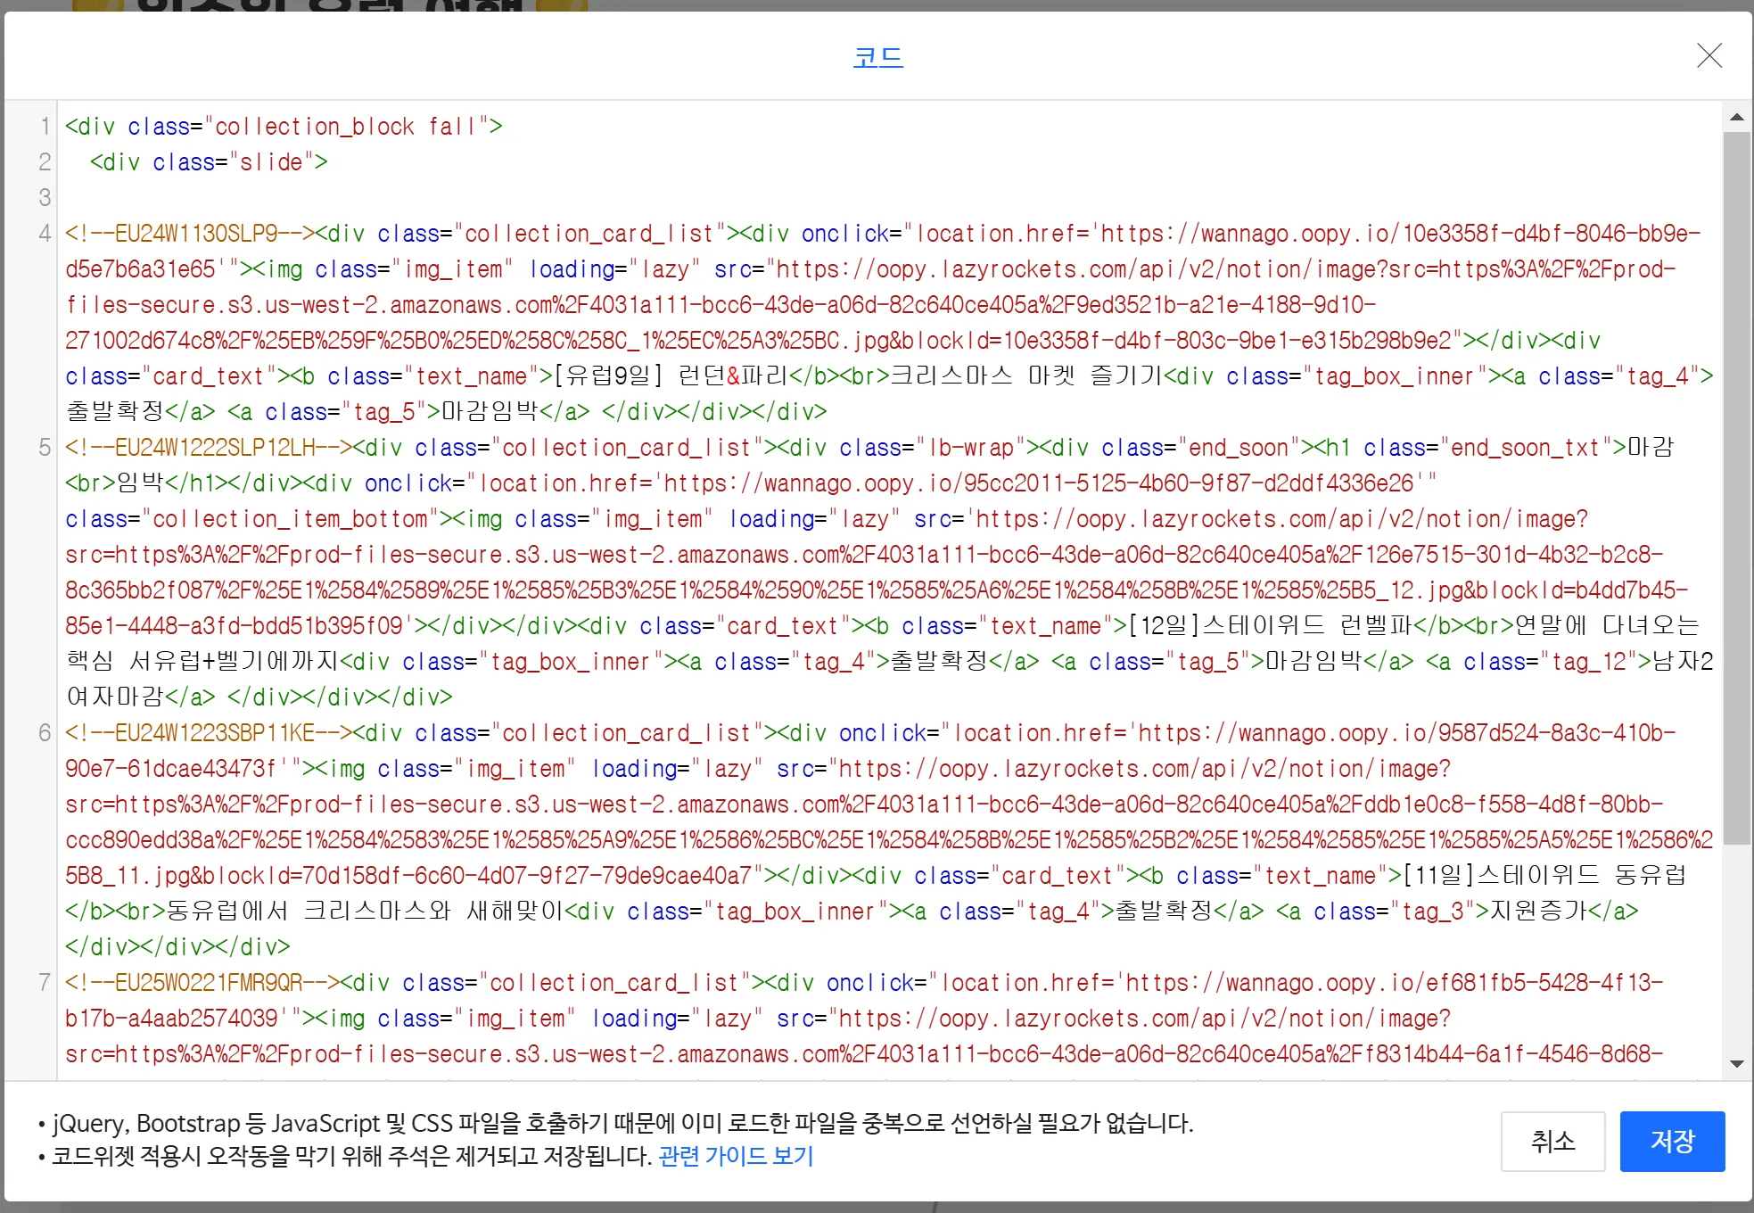
Task: Click line number 4 in the gutter
Action: (45, 234)
